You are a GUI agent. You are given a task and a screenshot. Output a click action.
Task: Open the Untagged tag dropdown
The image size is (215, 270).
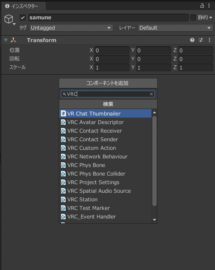[x=71, y=28]
